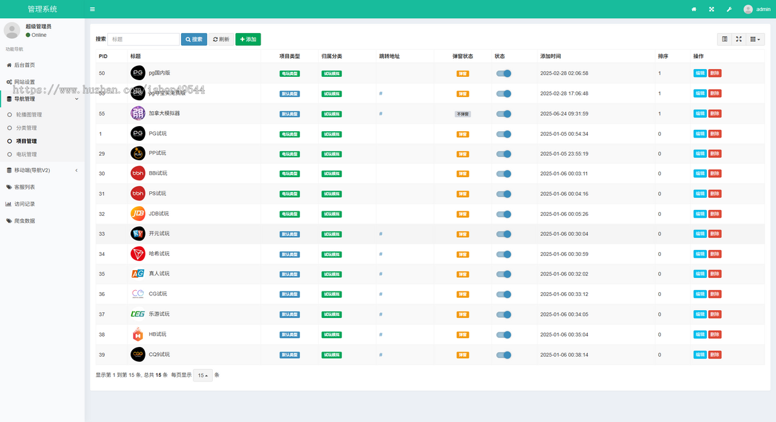Viewport: 776px width, 422px height.
Task: Toggle status switch for HB试玩 row
Action: pyautogui.click(x=504, y=335)
